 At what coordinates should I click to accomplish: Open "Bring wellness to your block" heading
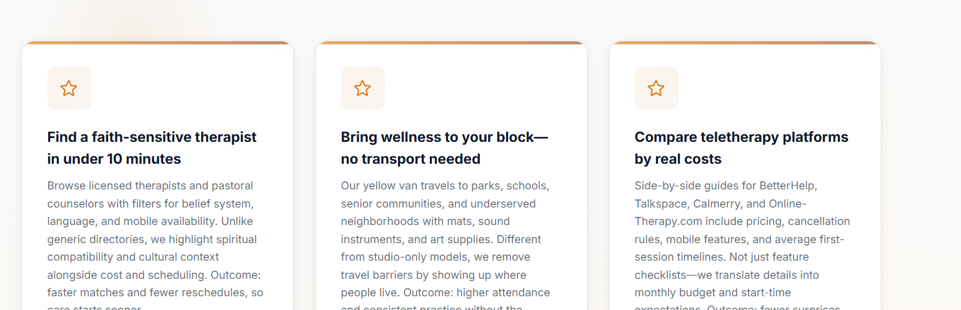click(x=444, y=137)
